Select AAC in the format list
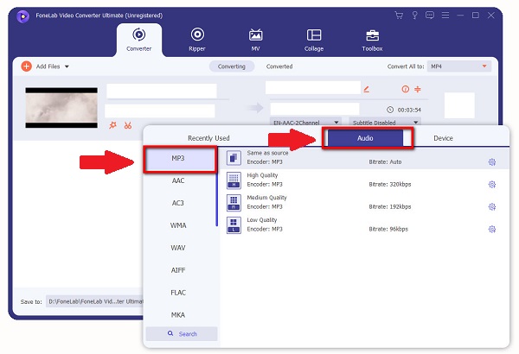 [x=178, y=180]
